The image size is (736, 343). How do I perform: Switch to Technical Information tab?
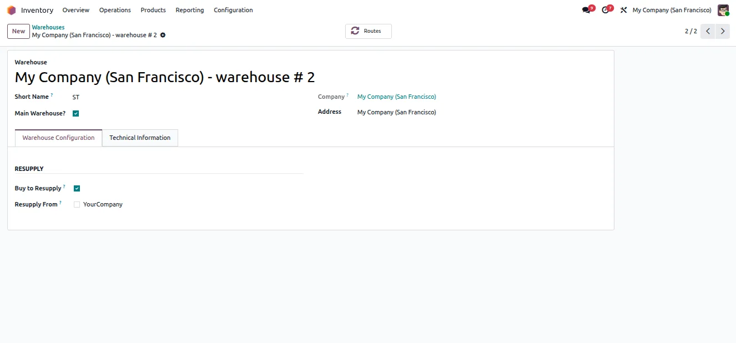pos(140,138)
